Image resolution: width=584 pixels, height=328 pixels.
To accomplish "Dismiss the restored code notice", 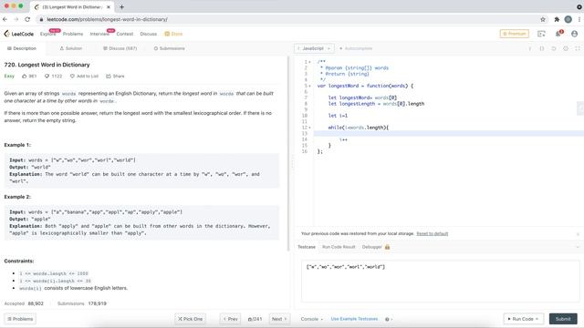I will [x=578, y=234].
